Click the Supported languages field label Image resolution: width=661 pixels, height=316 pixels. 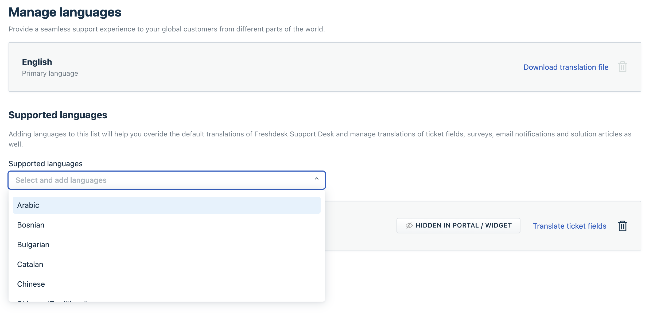pyautogui.click(x=45, y=164)
